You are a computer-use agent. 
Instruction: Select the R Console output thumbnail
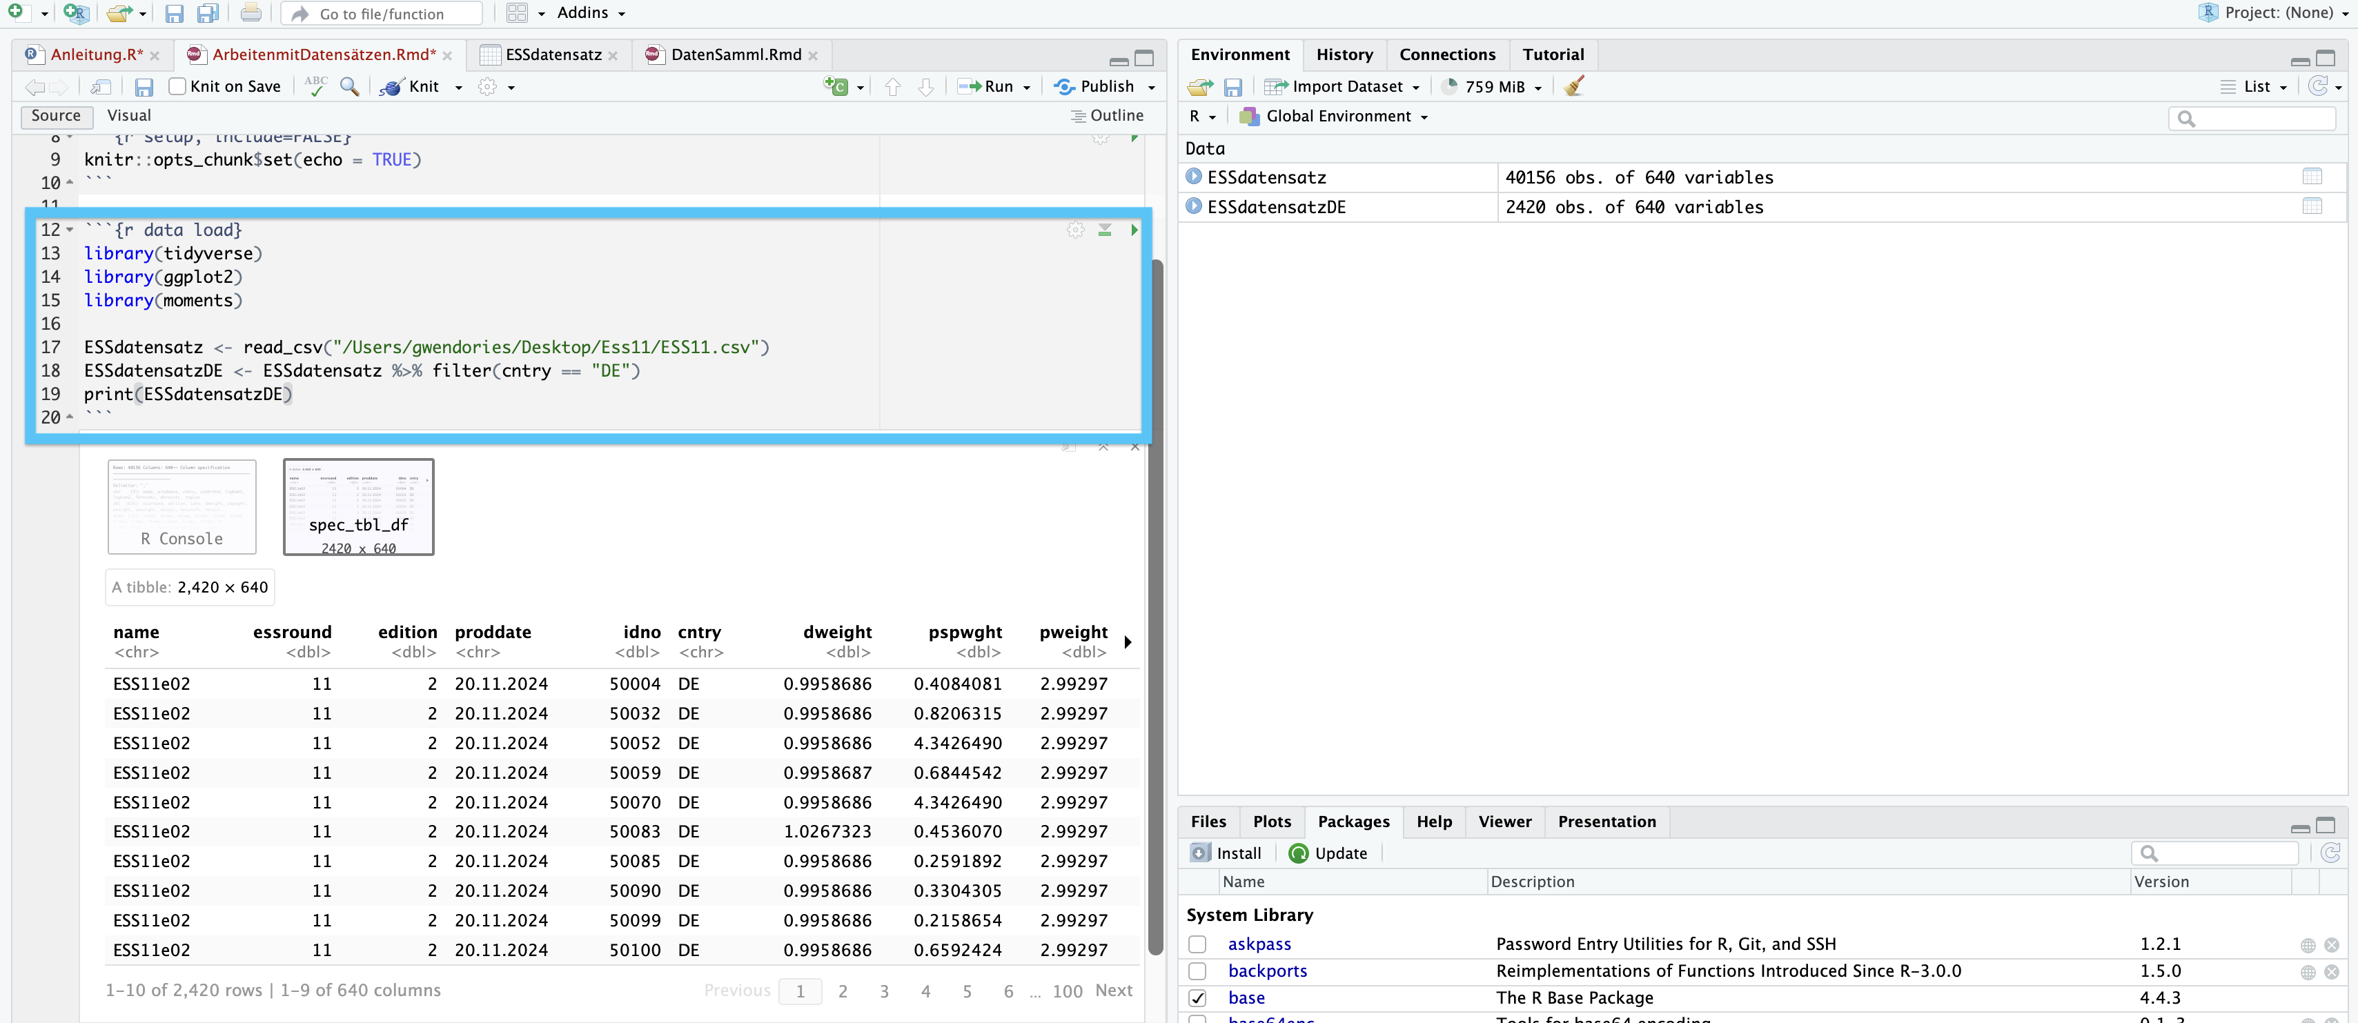click(182, 507)
